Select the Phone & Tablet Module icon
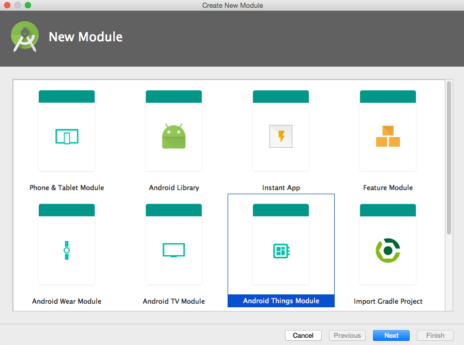Viewport: 464px width, 345px height. pos(67,136)
